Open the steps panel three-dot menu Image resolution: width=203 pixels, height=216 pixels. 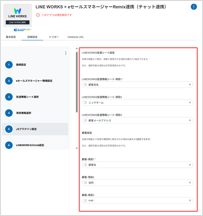[x=66, y=53]
